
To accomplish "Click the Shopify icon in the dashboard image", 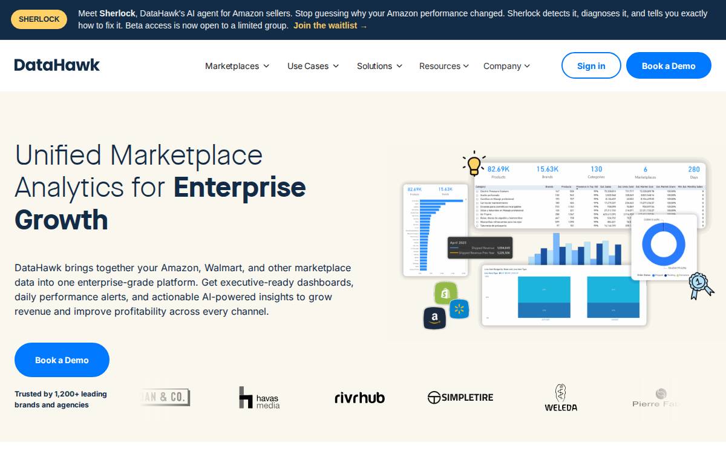I will 446,293.
